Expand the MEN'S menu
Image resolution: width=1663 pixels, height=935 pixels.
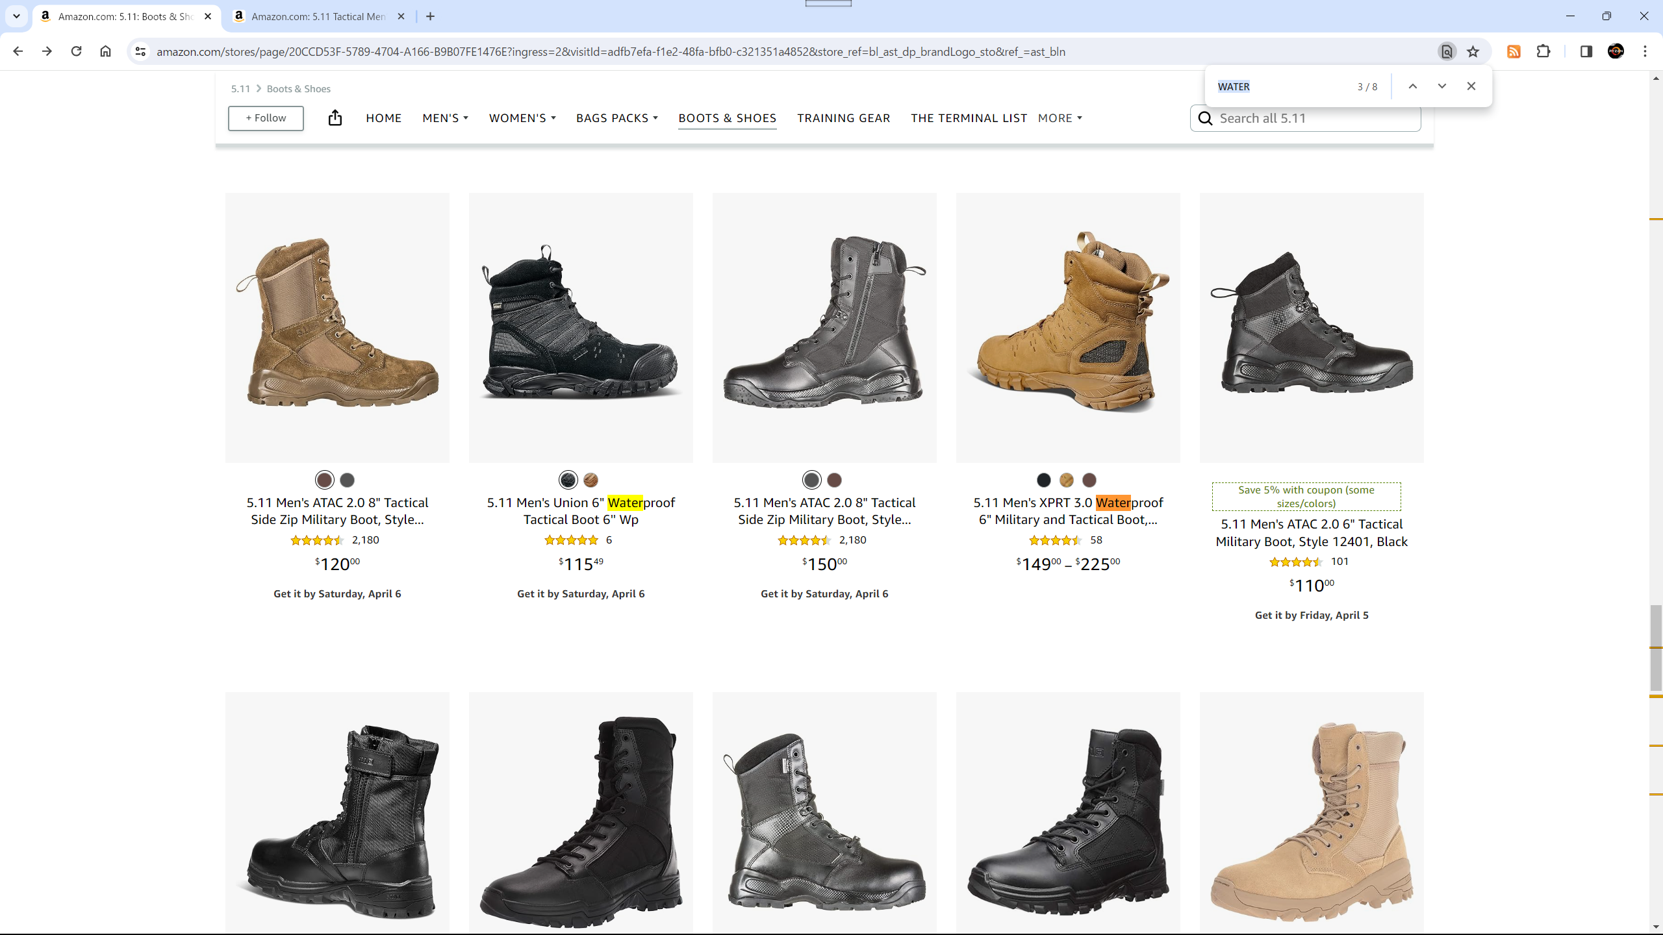pyautogui.click(x=445, y=118)
